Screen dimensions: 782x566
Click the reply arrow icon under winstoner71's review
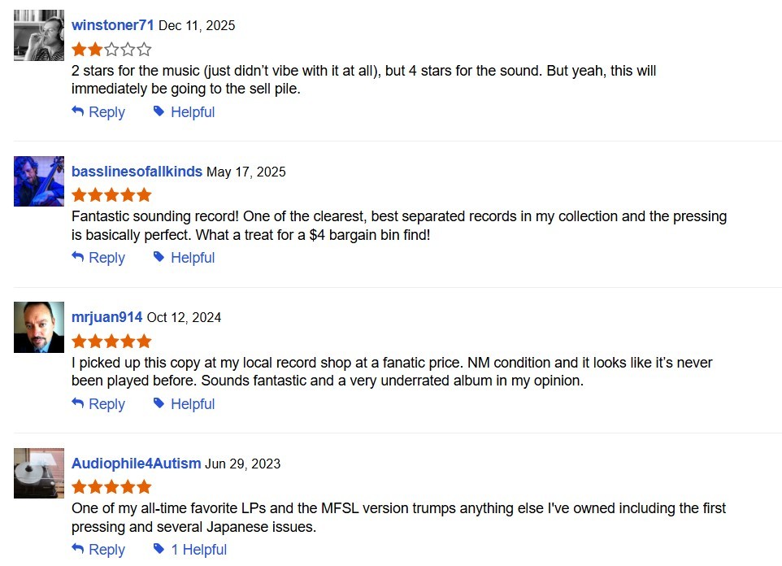point(78,111)
